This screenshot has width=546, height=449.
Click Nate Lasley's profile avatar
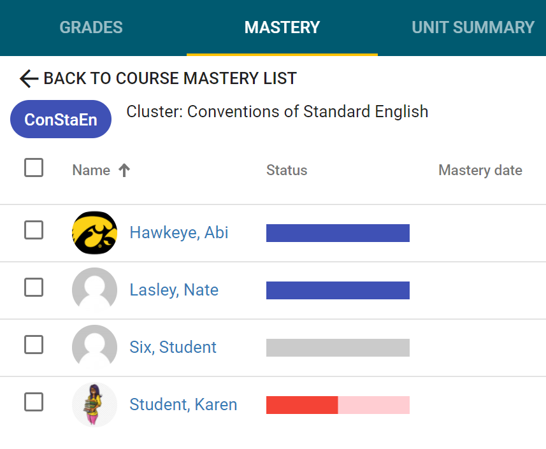pos(94,290)
